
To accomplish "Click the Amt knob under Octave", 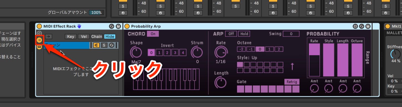I will click(x=357, y=89).
